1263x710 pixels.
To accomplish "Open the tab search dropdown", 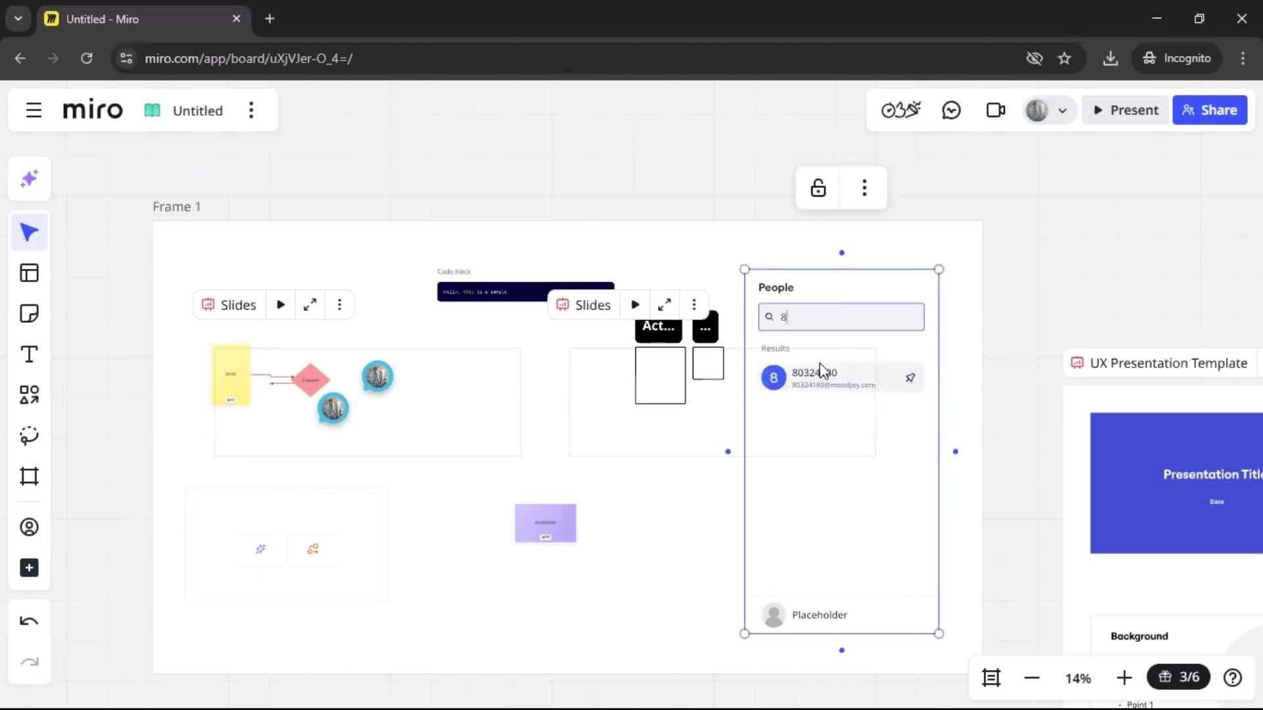I will click(x=18, y=18).
